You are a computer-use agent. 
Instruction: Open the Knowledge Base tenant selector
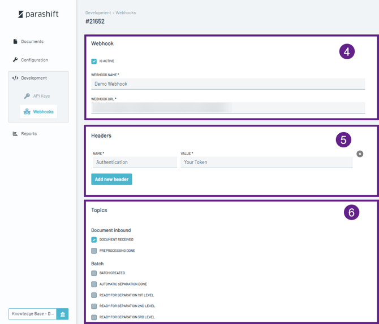point(33,314)
